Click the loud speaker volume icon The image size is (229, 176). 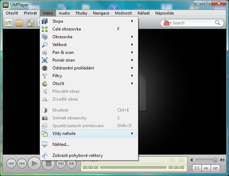tap(222, 160)
